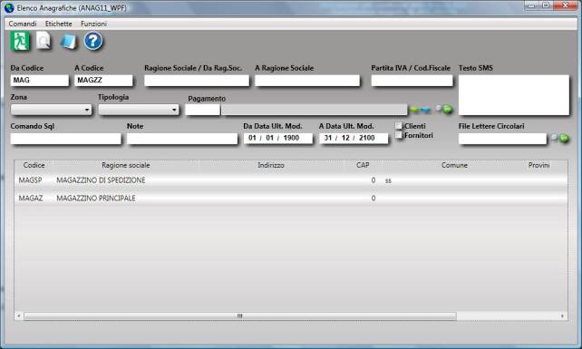The image size is (582, 349).
Task: Enable the Fornitori checkbox
Action: coord(398,135)
